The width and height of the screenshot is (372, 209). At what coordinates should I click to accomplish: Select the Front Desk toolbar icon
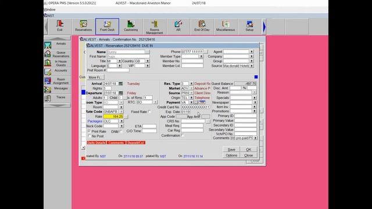107,26
